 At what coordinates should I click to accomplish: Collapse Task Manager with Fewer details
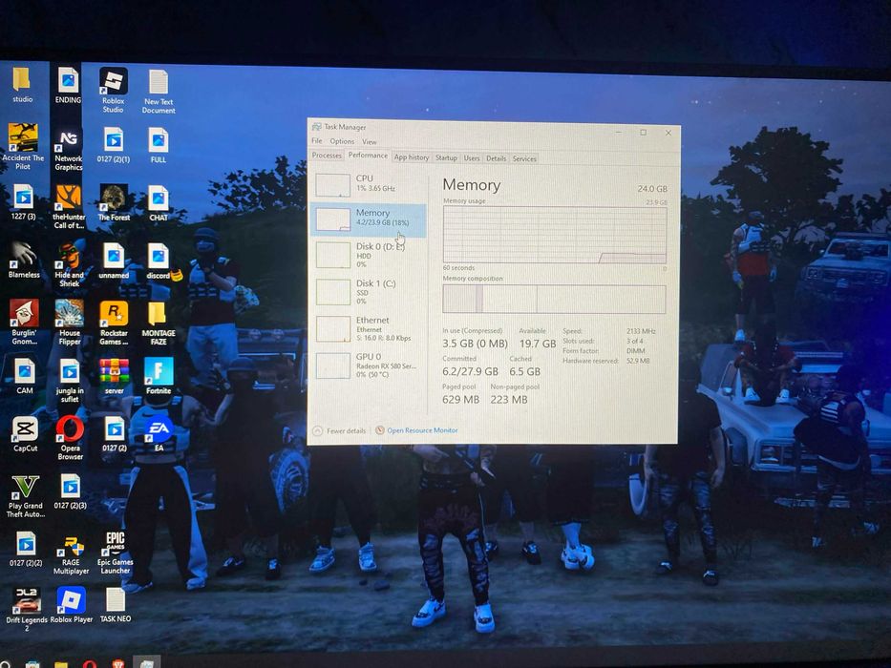click(340, 430)
